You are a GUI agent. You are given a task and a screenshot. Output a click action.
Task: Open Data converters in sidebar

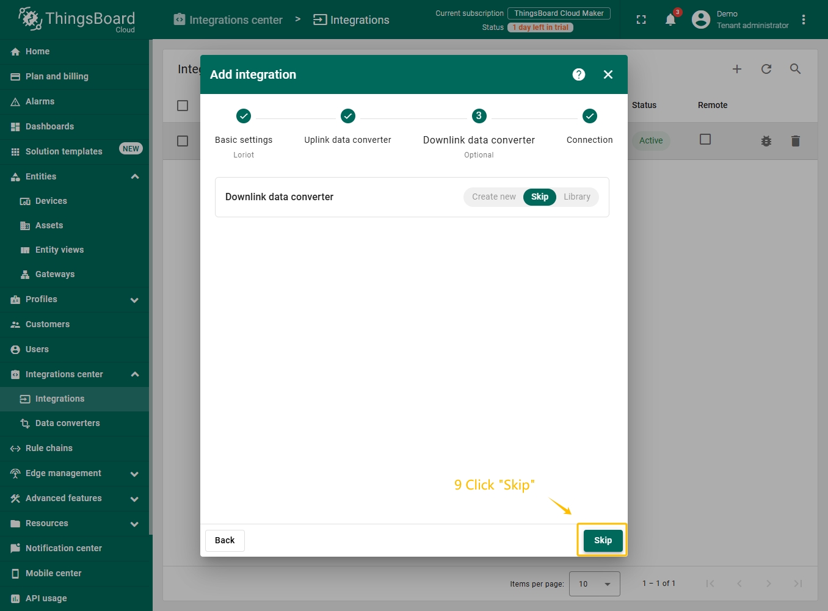67,423
